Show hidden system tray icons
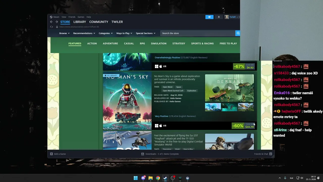323x182 pixels. click(x=280, y=178)
